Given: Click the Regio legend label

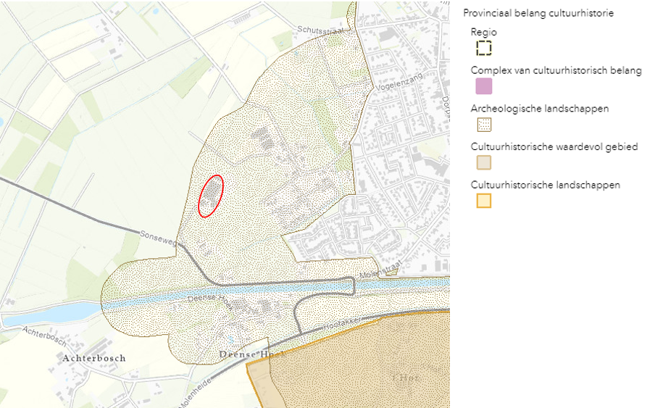Looking at the screenshot, I should point(484,32).
